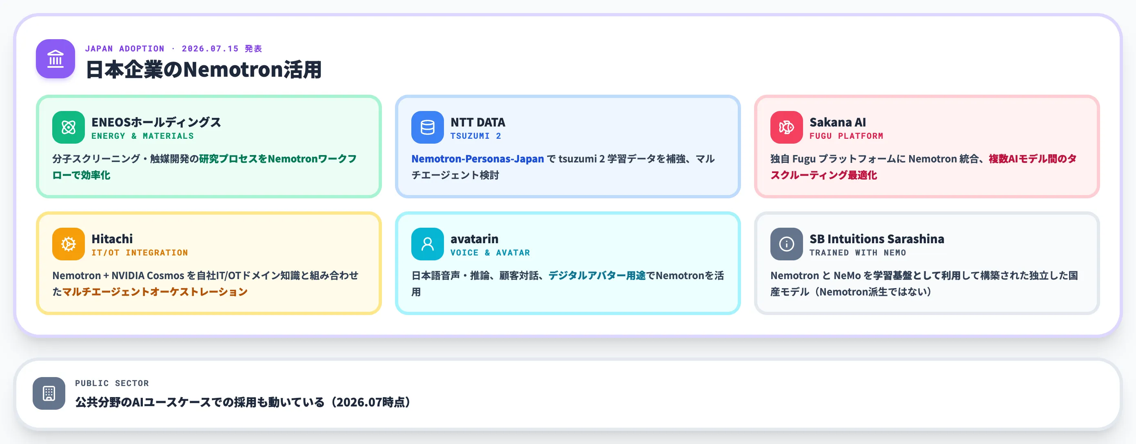Click the cyan person icon for avatarin

(427, 244)
